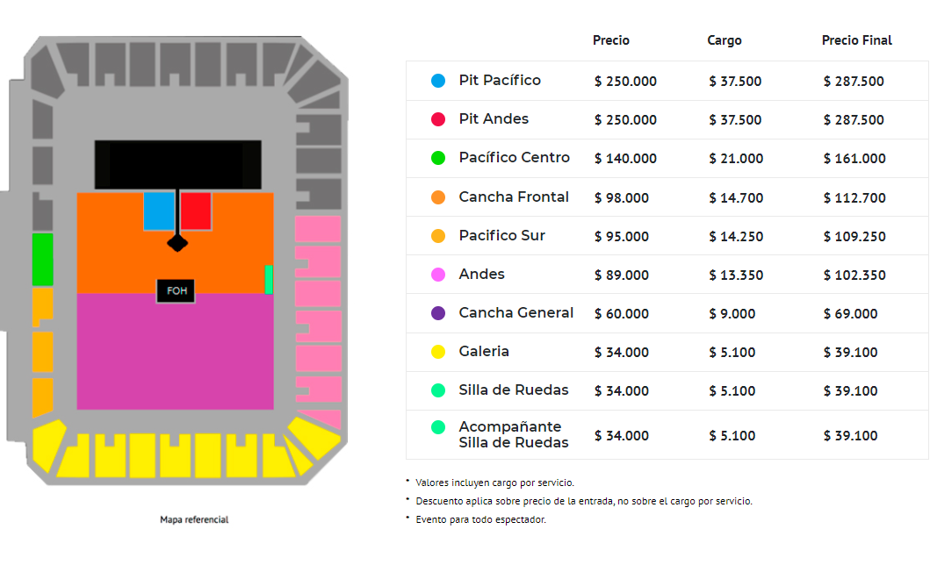Choose the magenta Cancha General area on map
The image size is (930, 572).
pyautogui.click(x=175, y=351)
